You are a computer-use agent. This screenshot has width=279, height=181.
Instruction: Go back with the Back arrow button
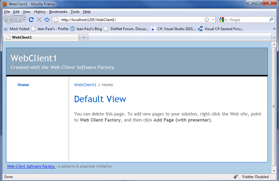click(9, 20)
